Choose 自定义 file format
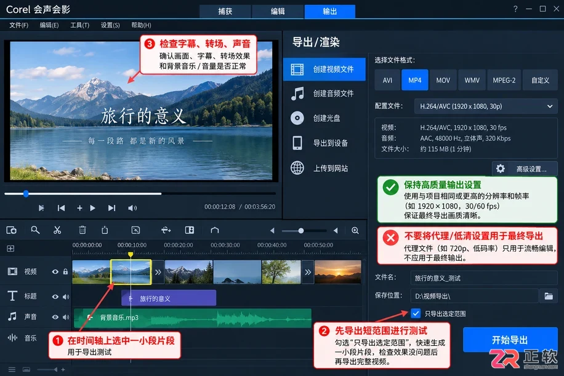Viewport: 564px width, 376px height. click(x=540, y=80)
